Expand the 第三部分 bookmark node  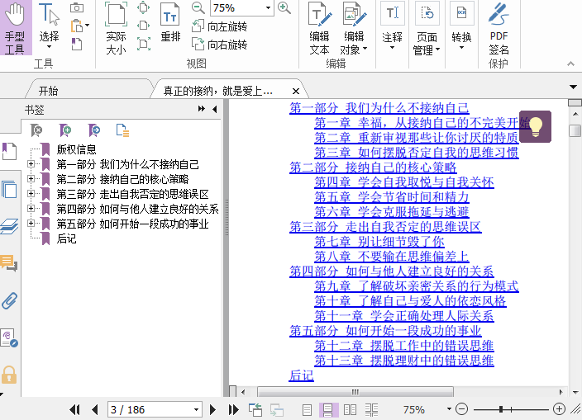click(31, 193)
